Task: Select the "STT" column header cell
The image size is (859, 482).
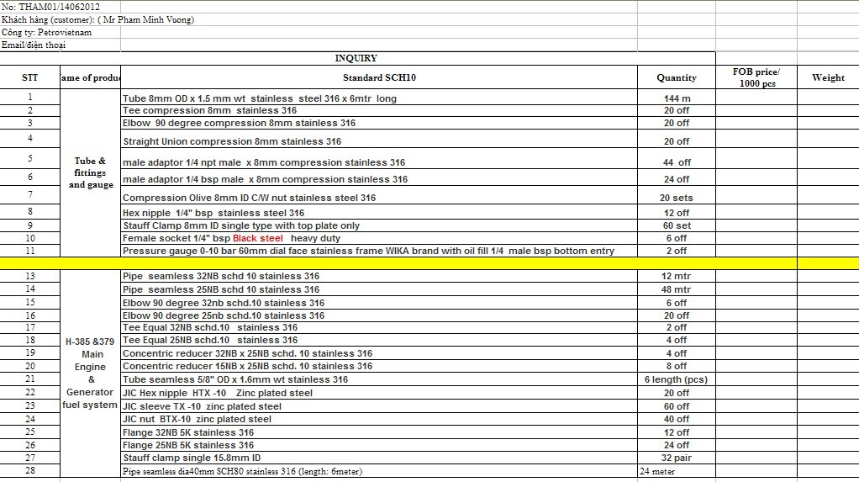Action: coord(30,77)
